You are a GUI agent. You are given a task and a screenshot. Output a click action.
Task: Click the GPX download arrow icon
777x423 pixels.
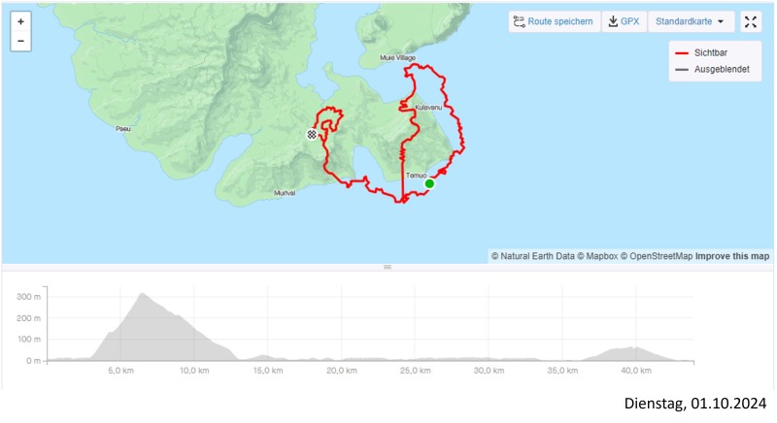(614, 21)
